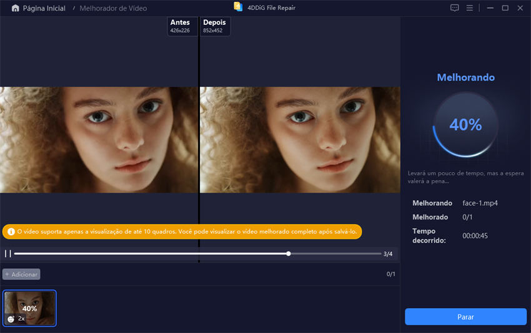531x333 pixels.
Task: Click the home icon beside Página Inicial
Action: [13, 8]
